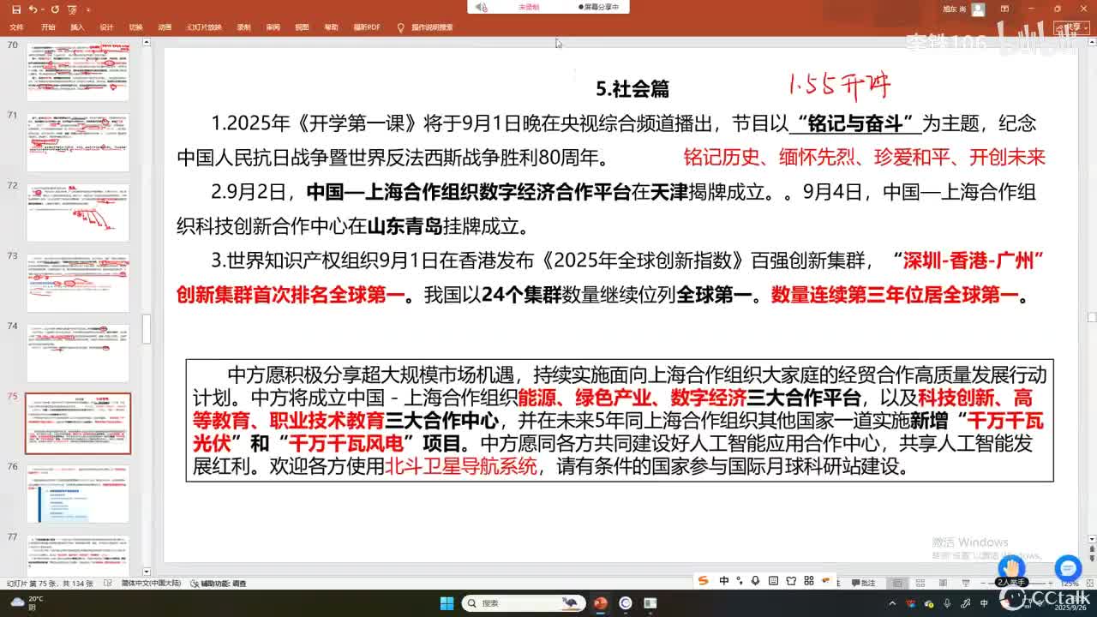Open the 录制 ribbon tab
1097x617 pixels.
pyautogui.click(x=243, y=27)
